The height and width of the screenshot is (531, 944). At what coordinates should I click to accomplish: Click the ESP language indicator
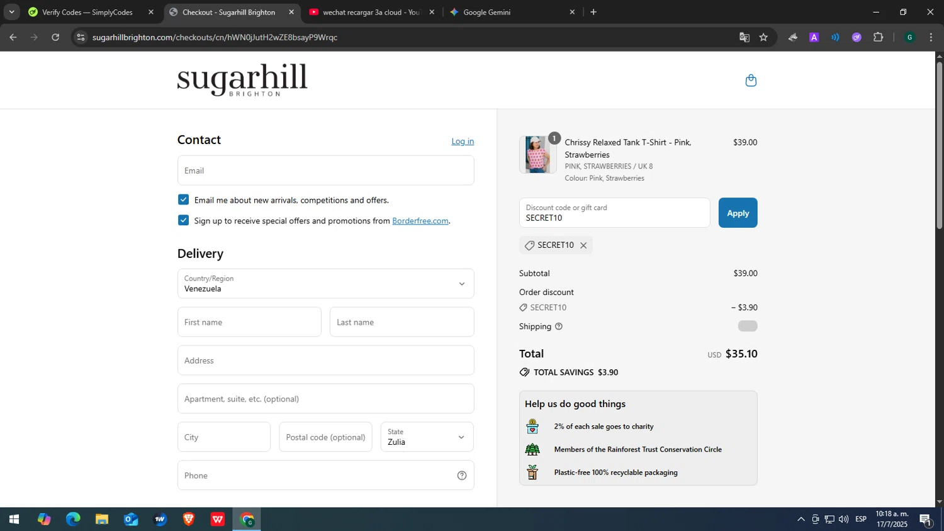(861, 519)
